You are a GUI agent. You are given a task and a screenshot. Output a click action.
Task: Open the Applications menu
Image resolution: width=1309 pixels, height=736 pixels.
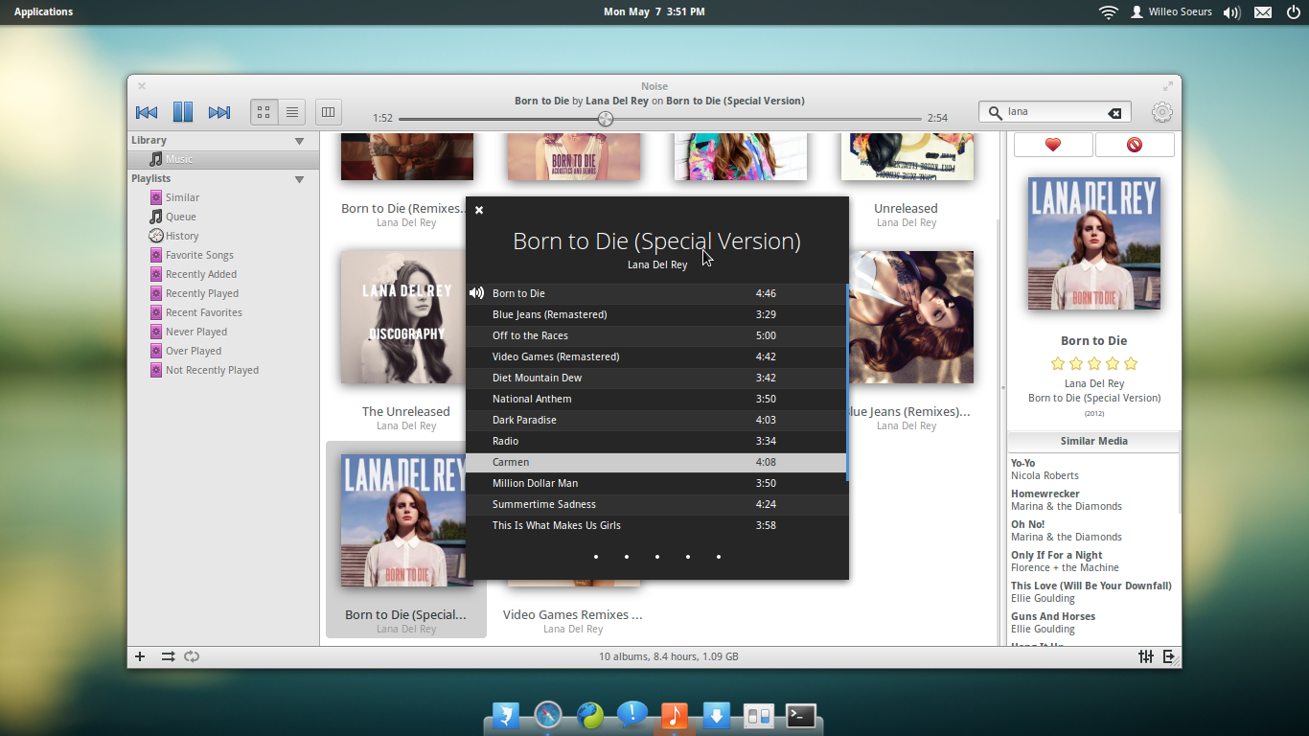point(43,11)
